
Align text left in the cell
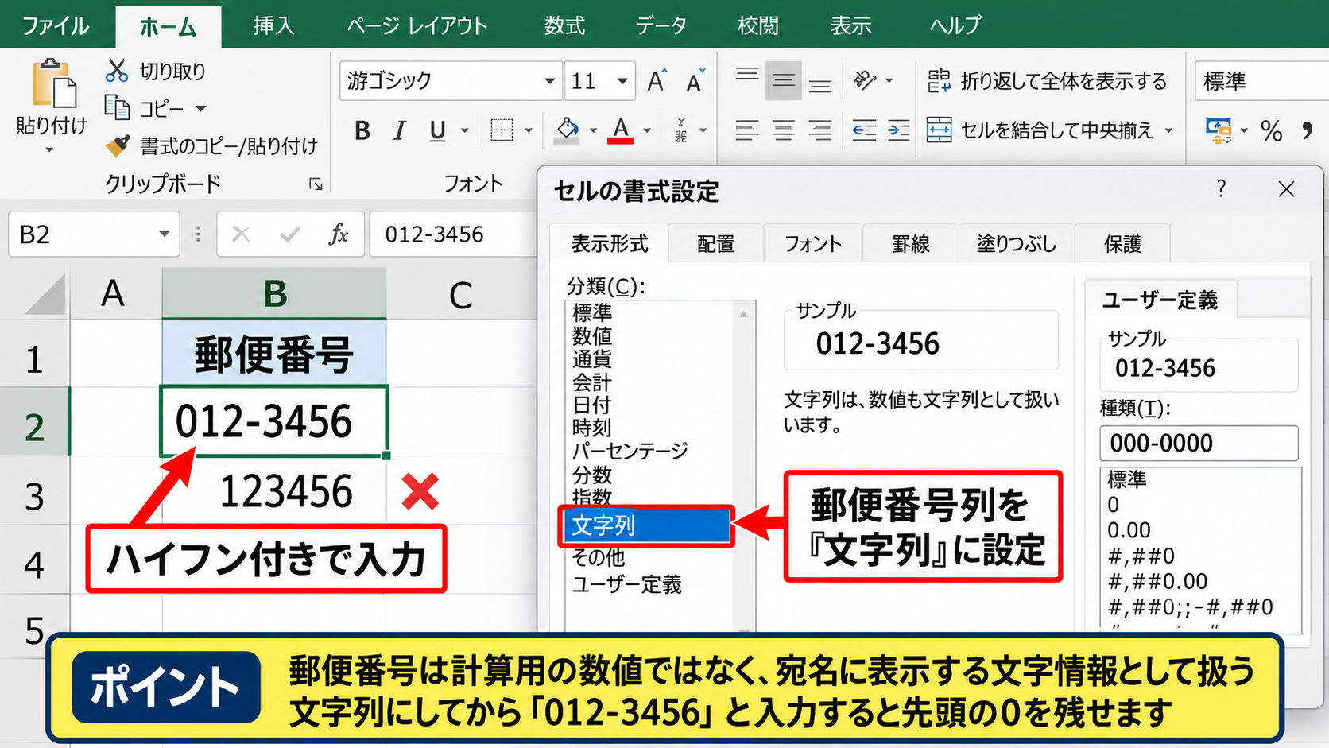[746, 130]
